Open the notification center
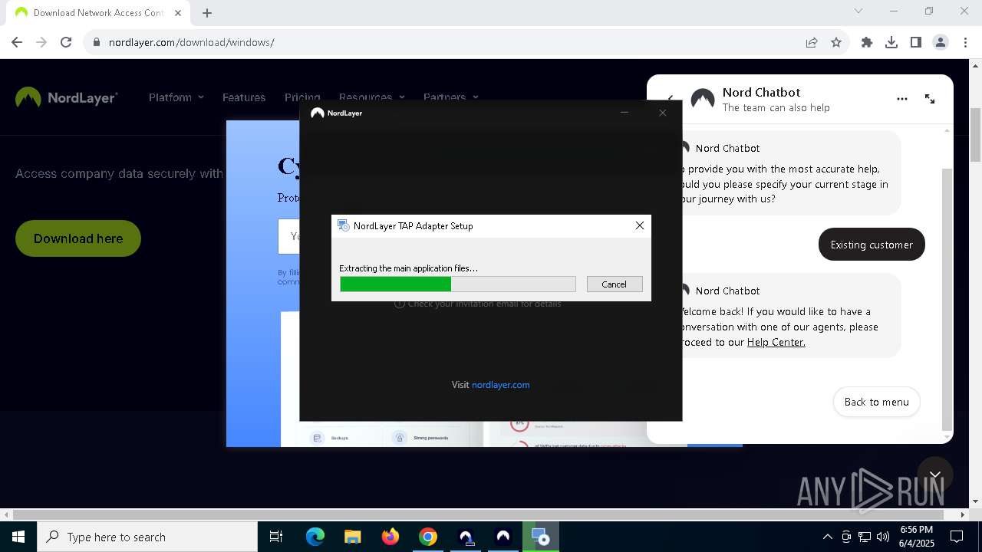Viewport: 982px width, 552px height. coord(957,537)
